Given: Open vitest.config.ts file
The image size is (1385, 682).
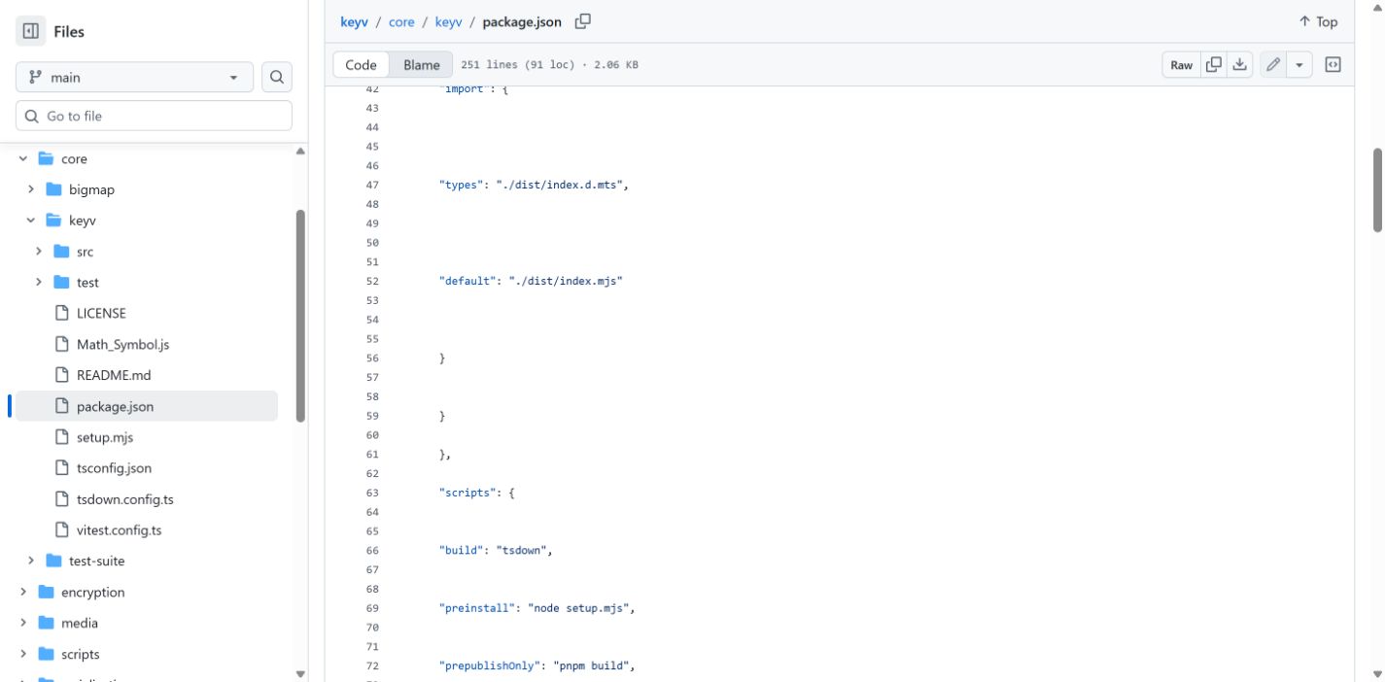Looking at the screenshot, I should 119,530.
